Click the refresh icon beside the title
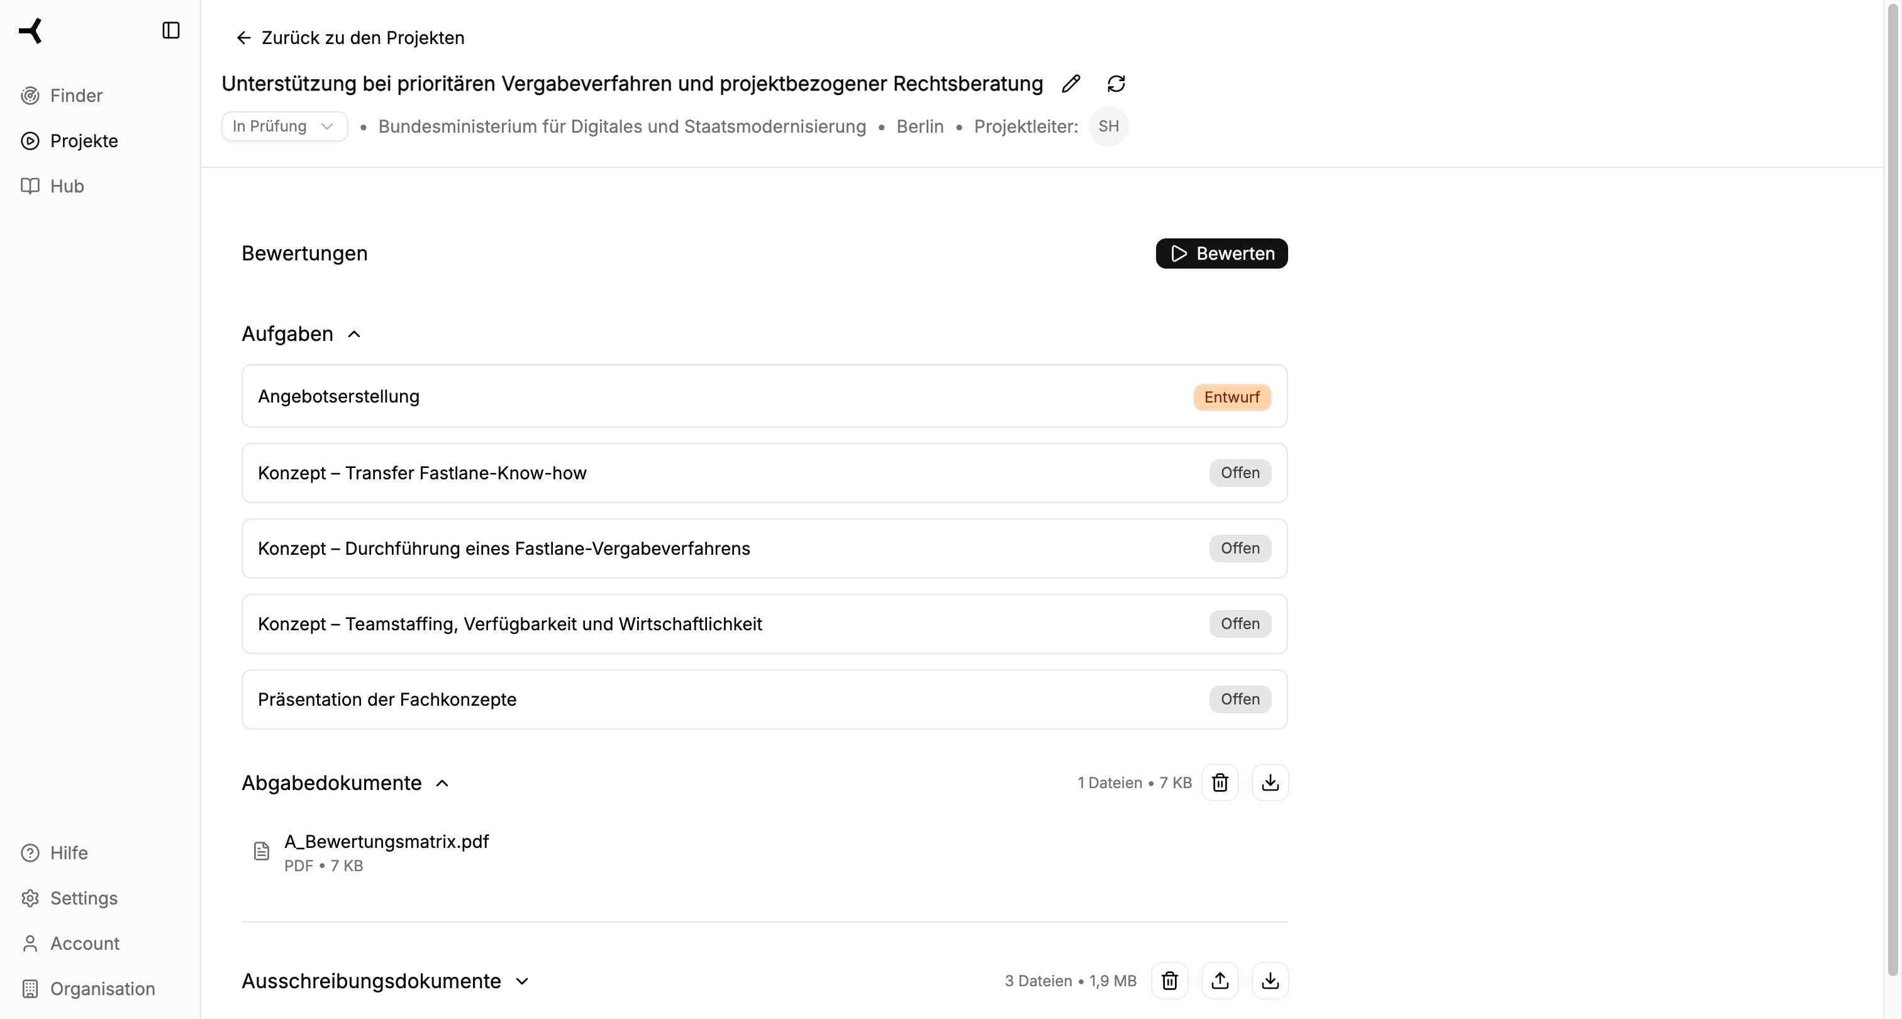 (1116, 84)
